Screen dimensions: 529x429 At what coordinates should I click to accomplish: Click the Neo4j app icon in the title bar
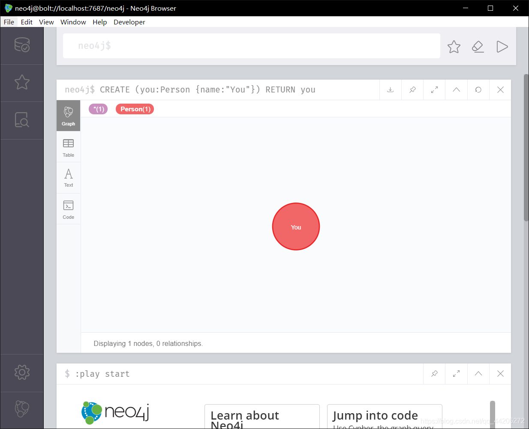click(x=8, y=8)
